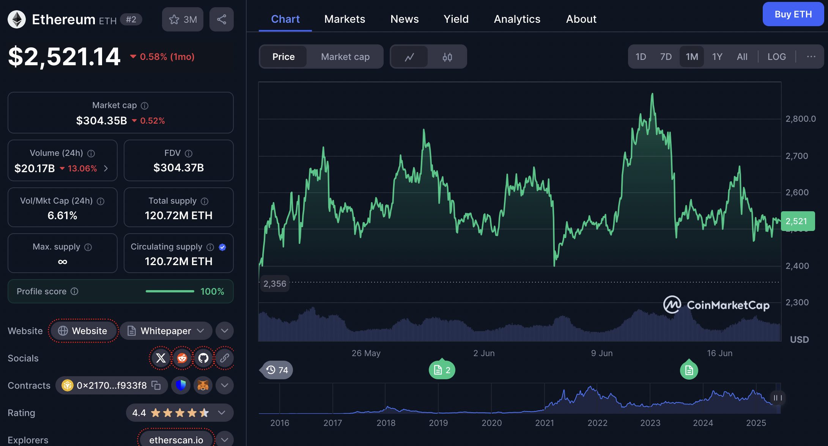This screenshot has width=828, height=446.
Task: Open chart more options ellipsis
Action: click(811, 57)
